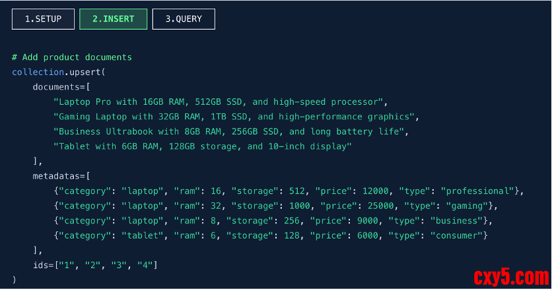Select the 2.INSERT tab
The width and height of the screenshot is (552, 290).
click(113, 19)
